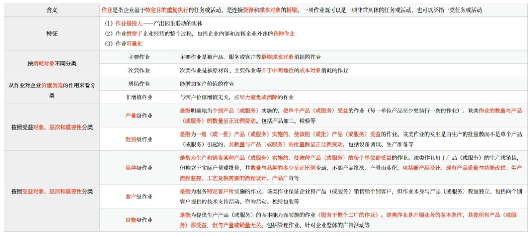Click the description 能增加客户价值的作业

click(x=207, y=84)
